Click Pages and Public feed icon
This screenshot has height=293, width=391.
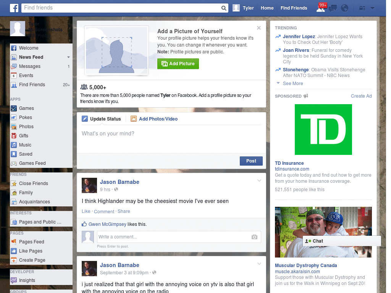pyautogui.click(x=14, y=222)
